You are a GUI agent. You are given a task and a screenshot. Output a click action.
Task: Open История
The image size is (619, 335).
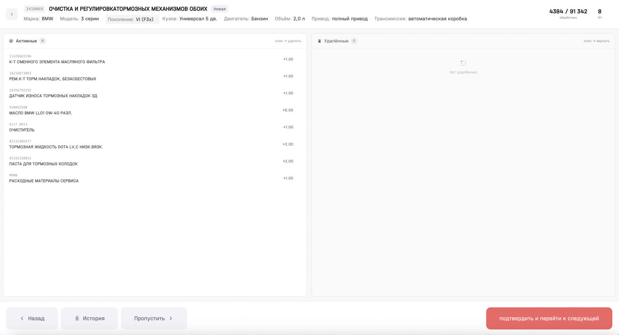pos(89,318)
